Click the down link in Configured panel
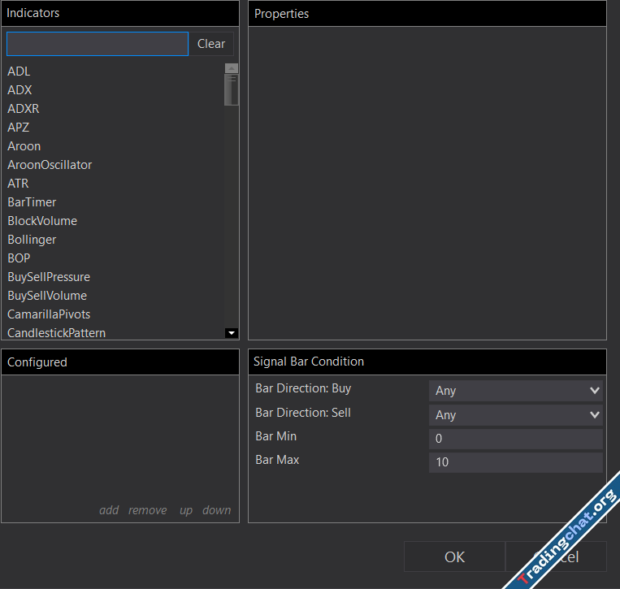Viewport: 620px width, 589px height. pos(216,510)
